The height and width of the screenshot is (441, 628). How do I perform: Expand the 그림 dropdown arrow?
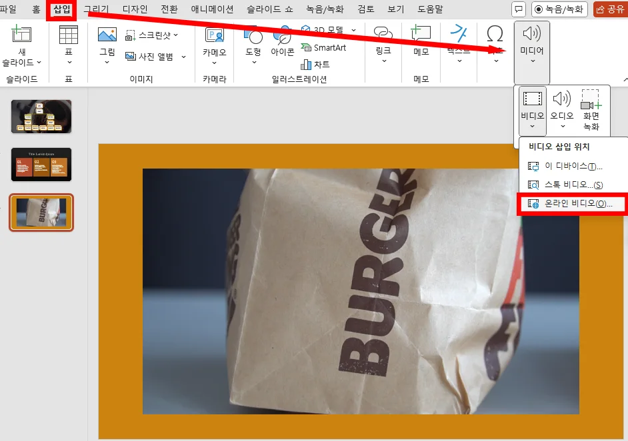(x=107, y=63)
